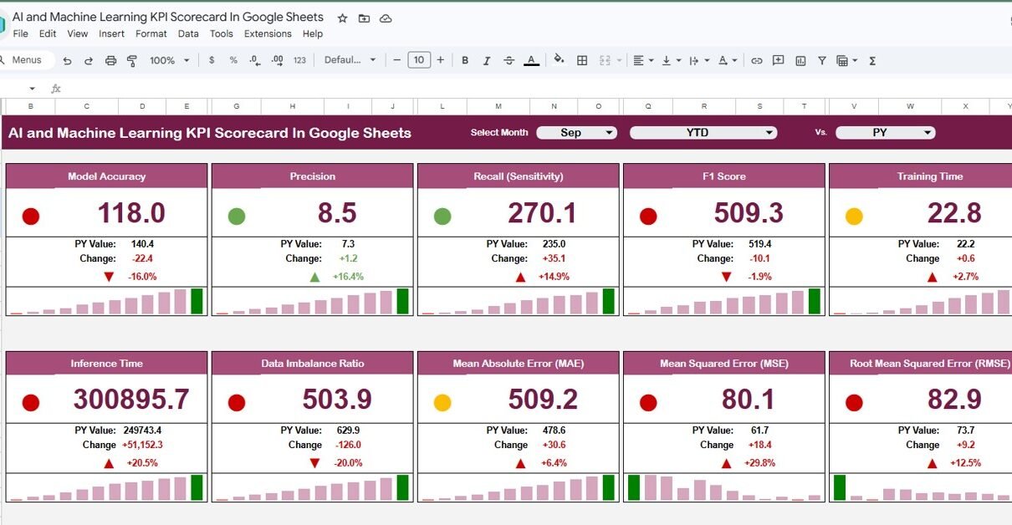Select the Paint format tool
Screen dimensions: 1012x525
(x=131, y=60)
